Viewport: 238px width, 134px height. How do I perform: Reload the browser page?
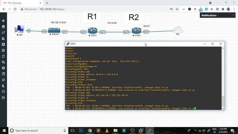click(x=15, y=9)
